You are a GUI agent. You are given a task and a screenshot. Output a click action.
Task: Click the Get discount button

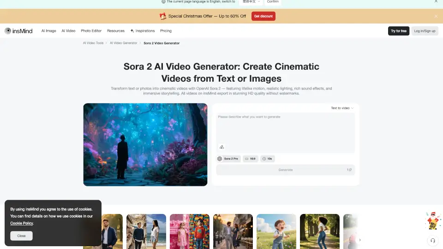pos(263,16)
